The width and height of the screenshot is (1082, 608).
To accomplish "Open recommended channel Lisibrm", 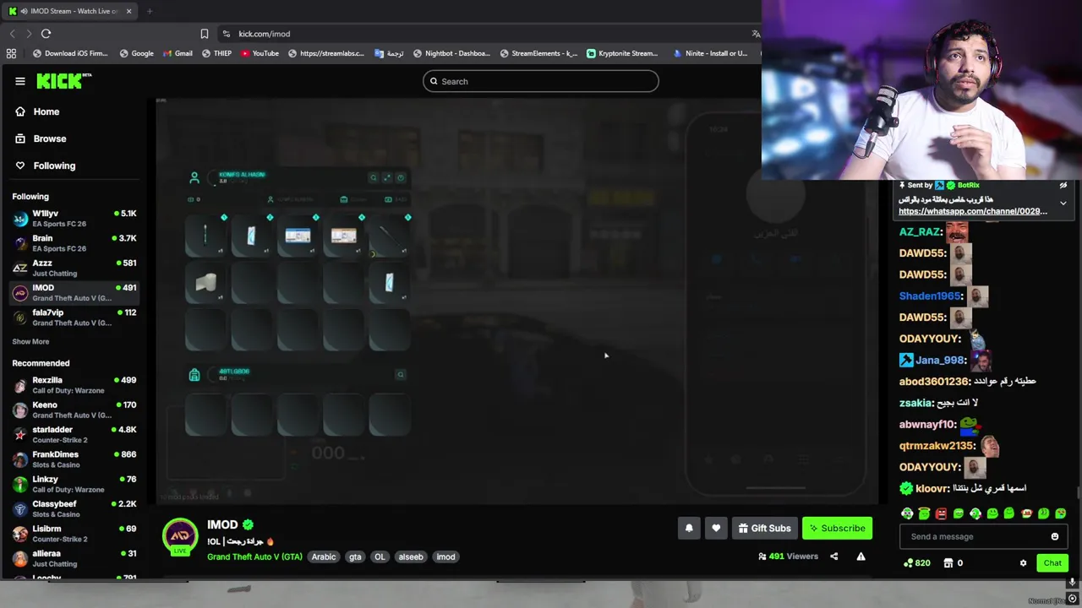I will [74, 533].
